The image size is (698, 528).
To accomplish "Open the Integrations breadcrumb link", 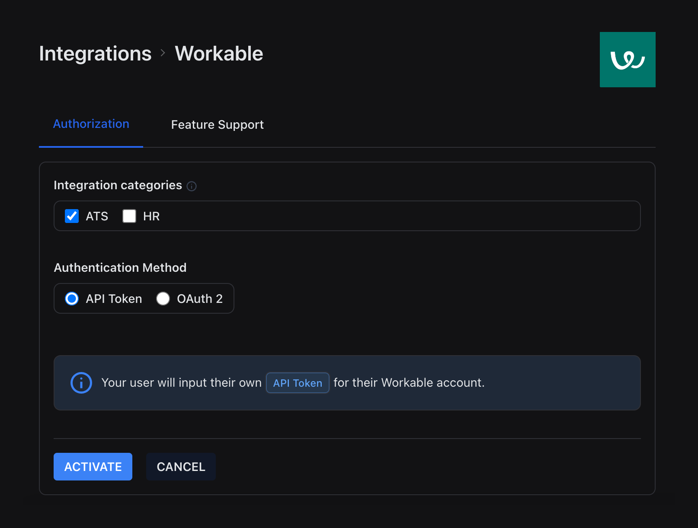I will tap(95, 53).
